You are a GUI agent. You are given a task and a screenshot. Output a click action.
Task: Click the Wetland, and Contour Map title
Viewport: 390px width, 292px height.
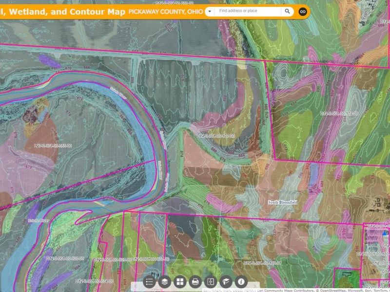coord(62,11)
